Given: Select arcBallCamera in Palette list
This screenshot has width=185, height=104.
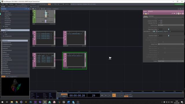Looking at the screenshot, I should tap(7, 42).
